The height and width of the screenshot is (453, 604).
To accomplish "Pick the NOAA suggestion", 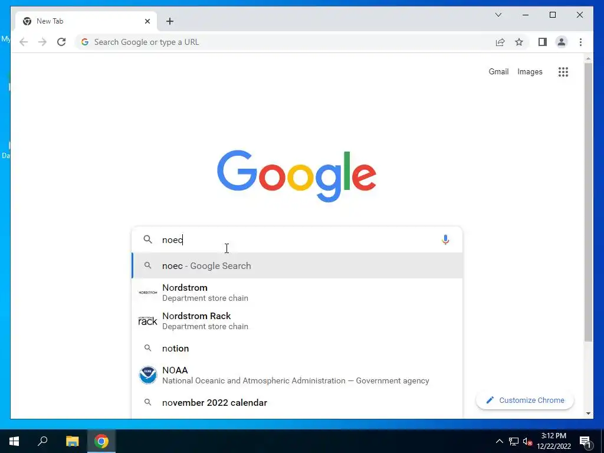I will (x=297, y=375).
